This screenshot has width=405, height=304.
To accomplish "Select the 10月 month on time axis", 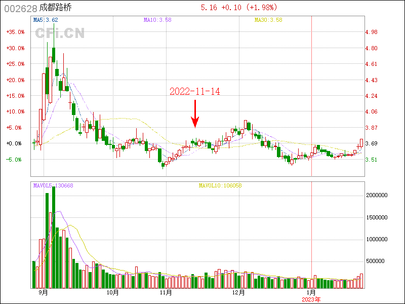I will tap(112, 293).
